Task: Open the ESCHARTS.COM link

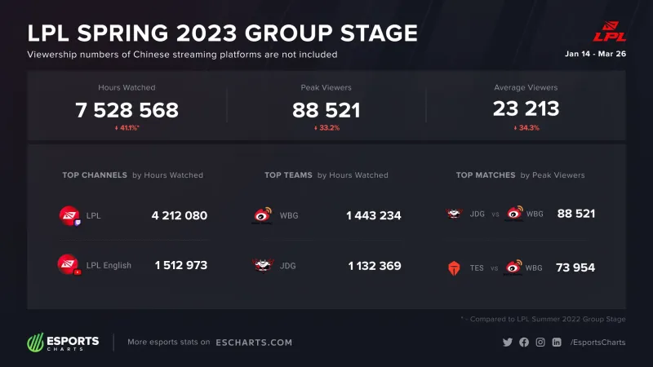Action: [x=254, y=343]
